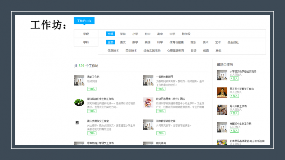This screenshot has width=285, height=160.
Task: Click the 我的工作坊 thumbnail image
Action: [79, 80]
